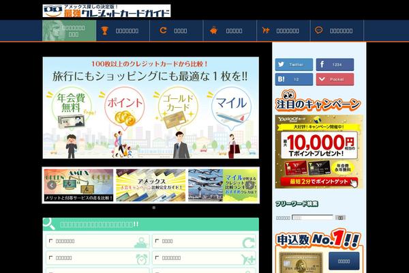Tick the checkbox in the piggy bank row

coord(51,241)
